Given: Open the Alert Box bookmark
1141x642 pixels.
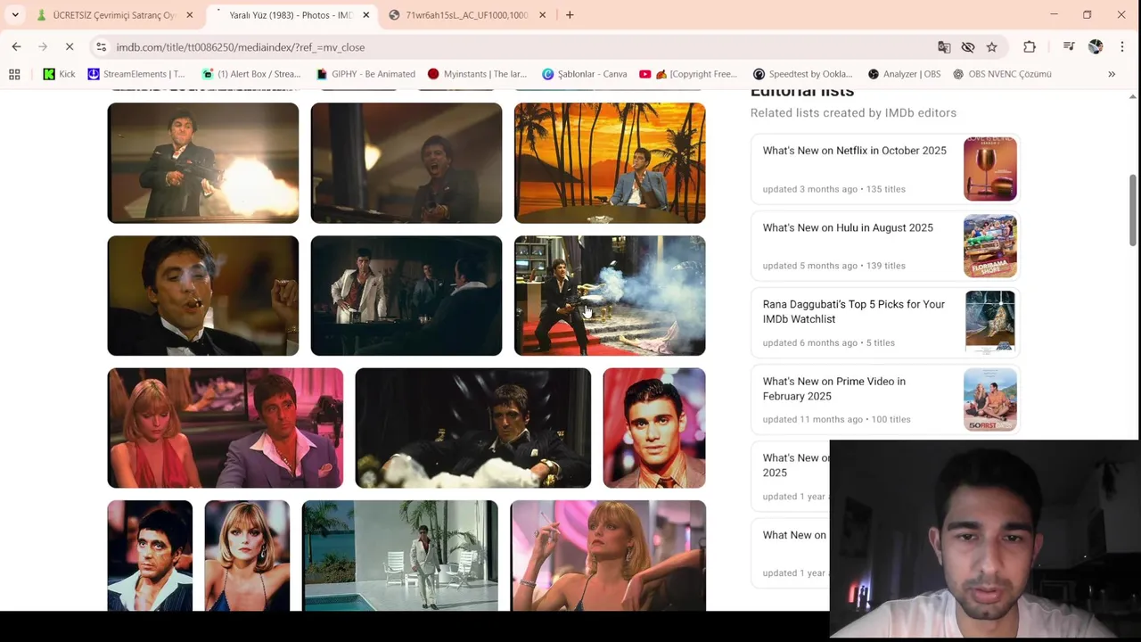Looking at the screenshot, I should click(x=251, y=74).
